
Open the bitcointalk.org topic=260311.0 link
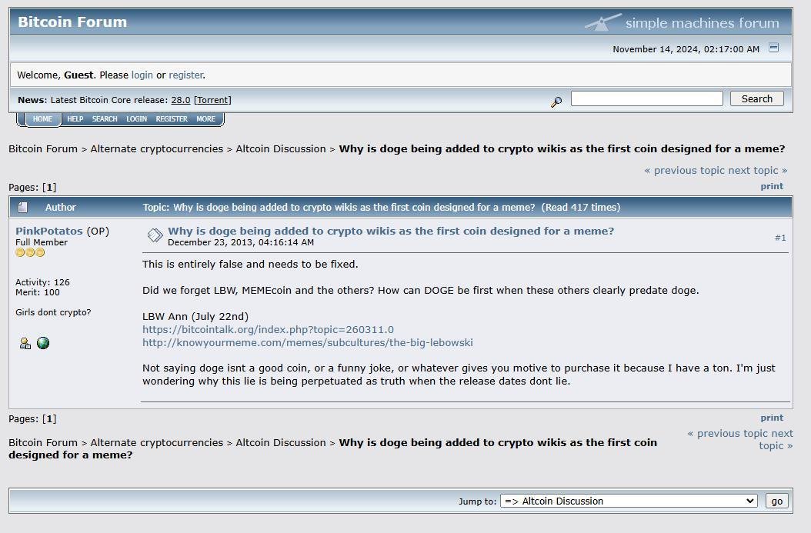(268, 329)
